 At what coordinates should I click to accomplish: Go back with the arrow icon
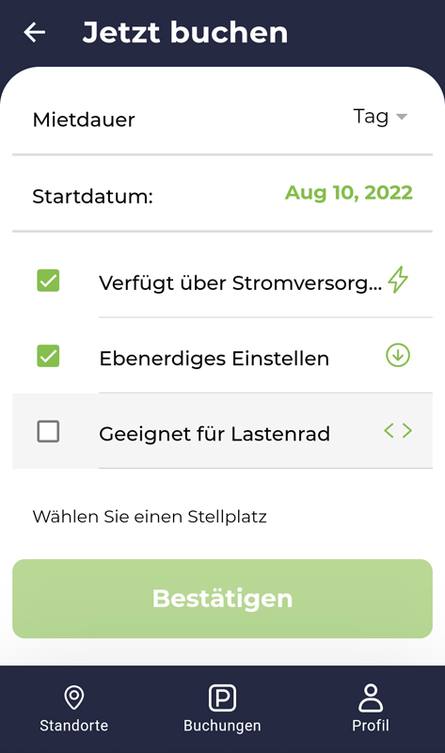click(x=35, y=32)
